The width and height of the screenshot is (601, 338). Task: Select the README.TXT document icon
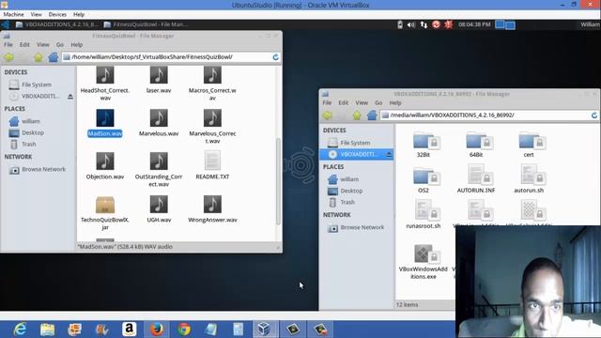212,161
